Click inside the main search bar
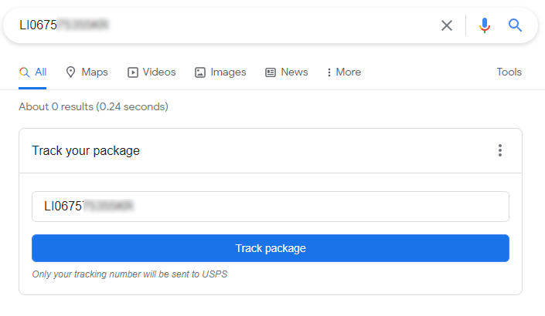This screenshot has width=545, height=316. coord(226,25)
